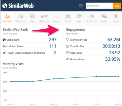This screenshot has height=106, width=122.
Task: Open the Social tab
Action: (x=68, y=18)
